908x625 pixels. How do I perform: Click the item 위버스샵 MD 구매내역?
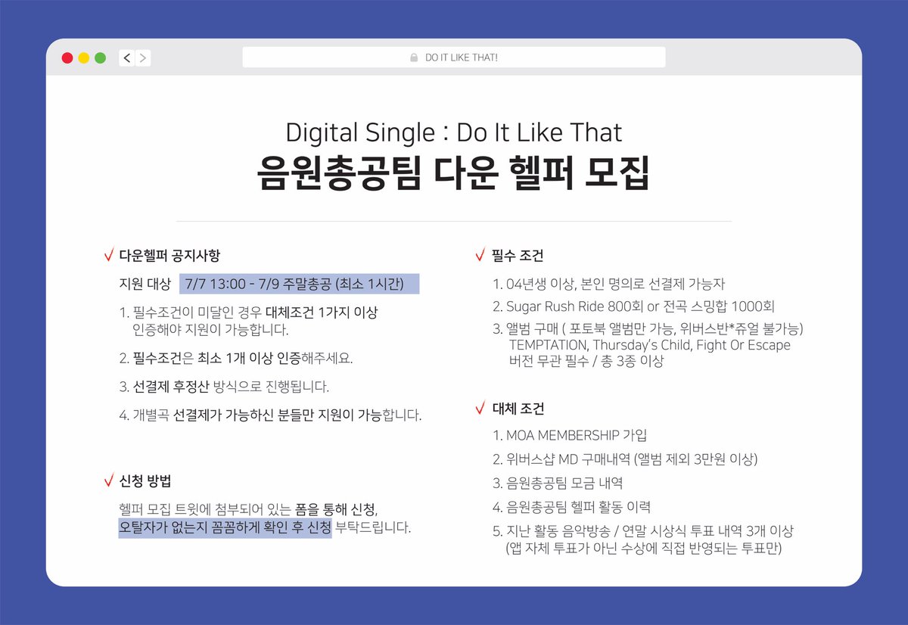(625, 459)
